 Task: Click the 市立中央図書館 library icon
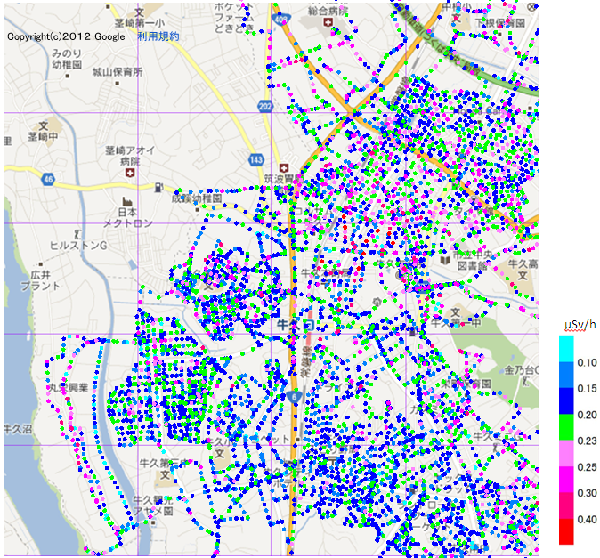tap(444, 261)
